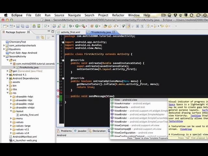
Task: Maximize the Package Explorer view
Action: tap(53, 32)
